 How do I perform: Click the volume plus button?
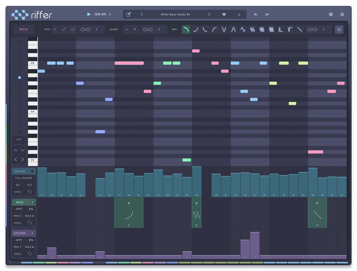click(135, 29)
